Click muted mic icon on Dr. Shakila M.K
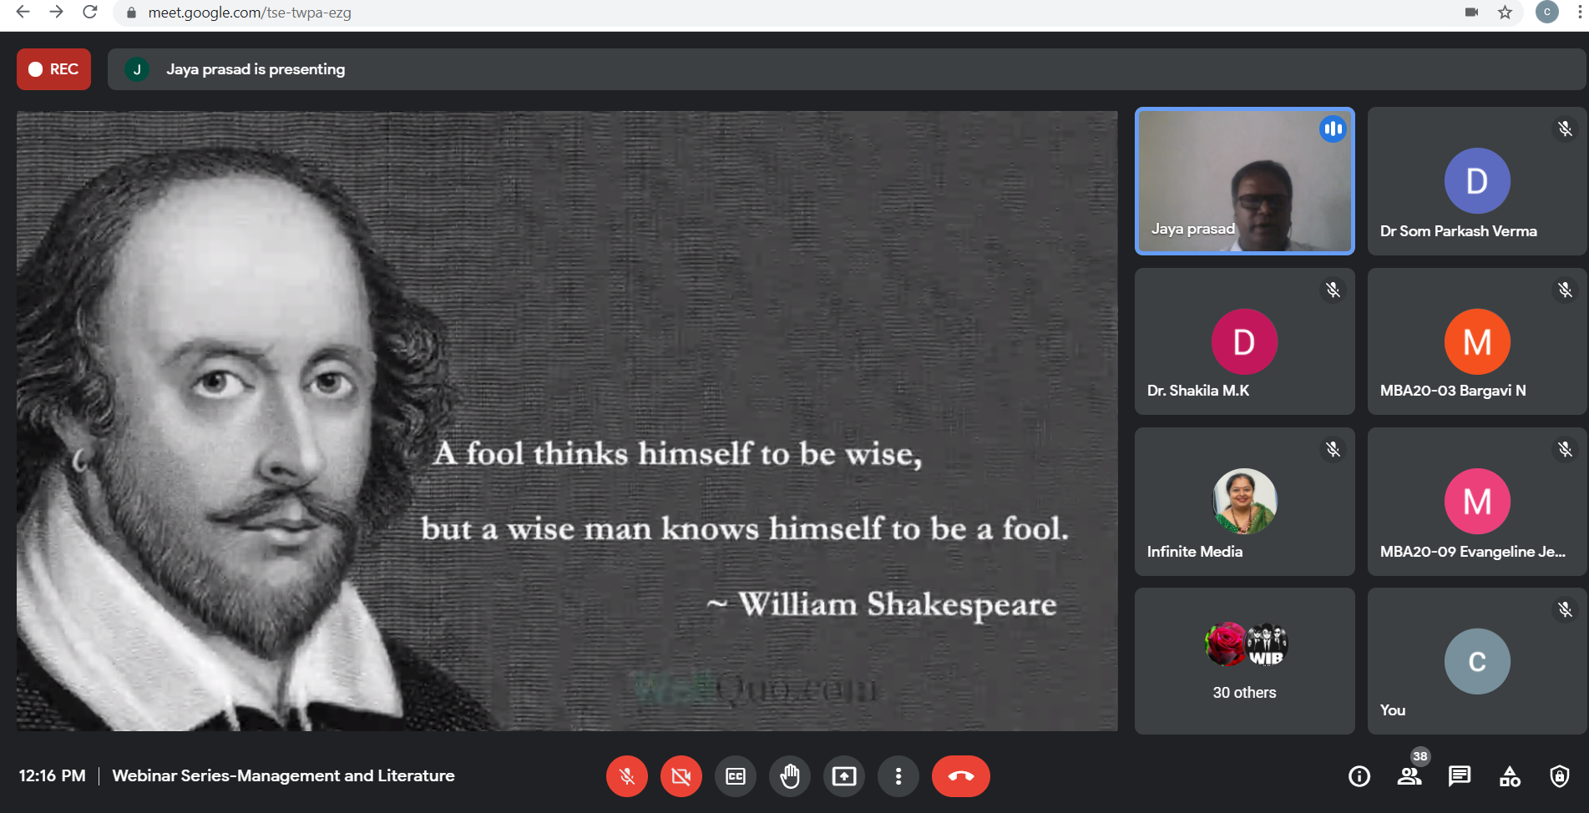 click(1333, 290)
